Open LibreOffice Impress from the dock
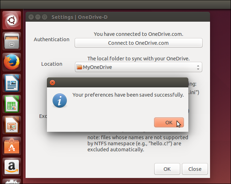Image resolution: width=231 pixels, height=184 pixels. tap(12, 125)
